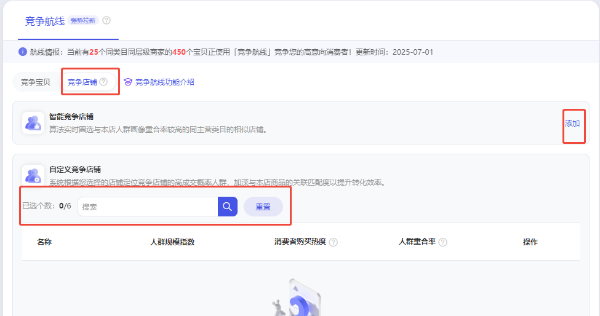Switch to the 竞争宝贝 tab
Viewport: 600px width, 316px height.
(36, 82)
